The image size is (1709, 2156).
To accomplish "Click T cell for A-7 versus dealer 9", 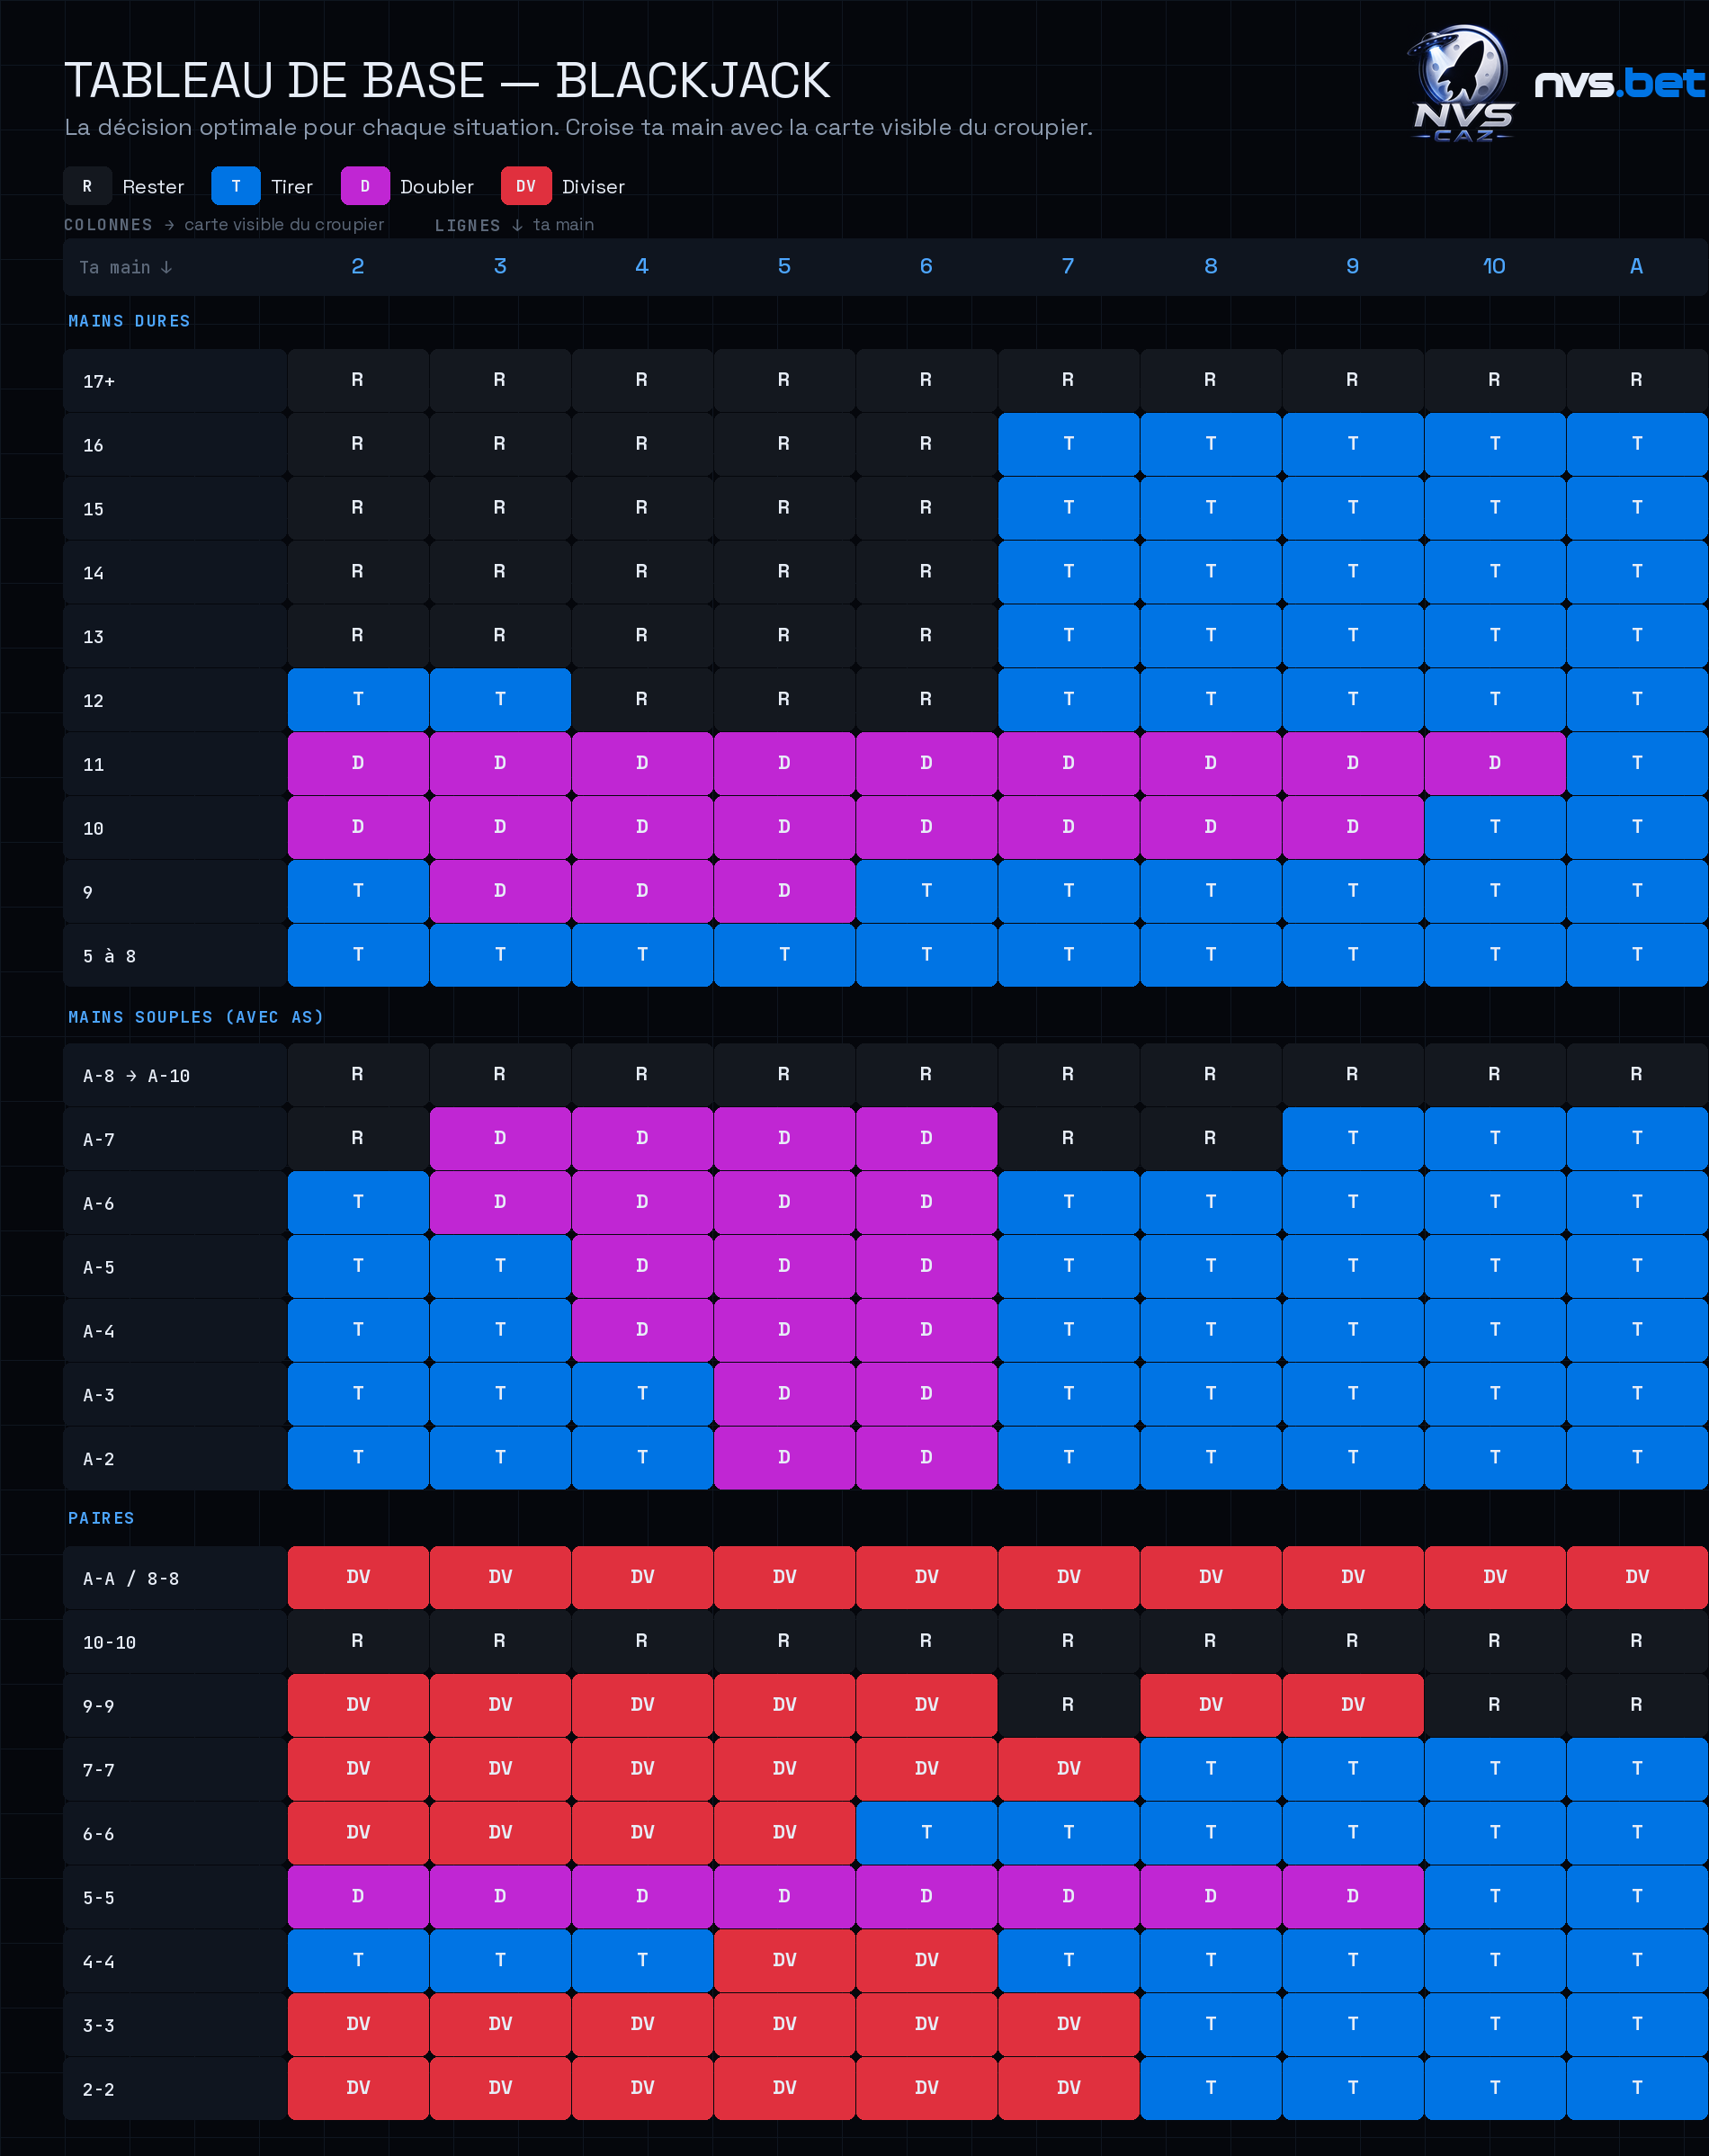I will [x=1352, y=1138].
